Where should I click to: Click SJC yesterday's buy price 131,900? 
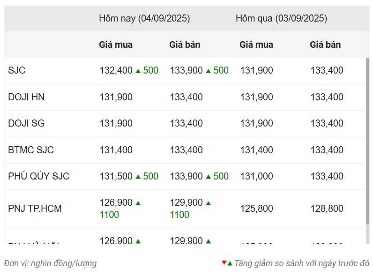(256, 70)
